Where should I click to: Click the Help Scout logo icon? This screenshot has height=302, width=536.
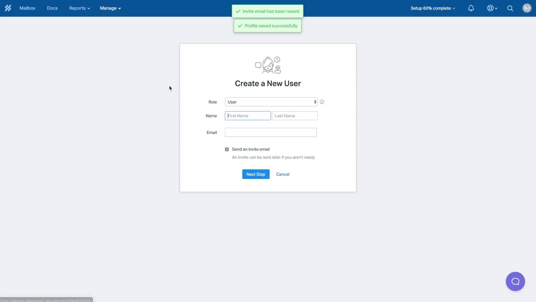(8, 8)
